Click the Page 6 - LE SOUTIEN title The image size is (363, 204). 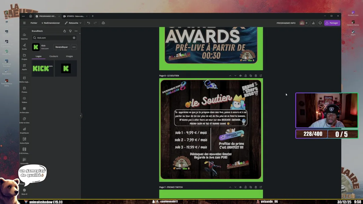coord(169,76)
